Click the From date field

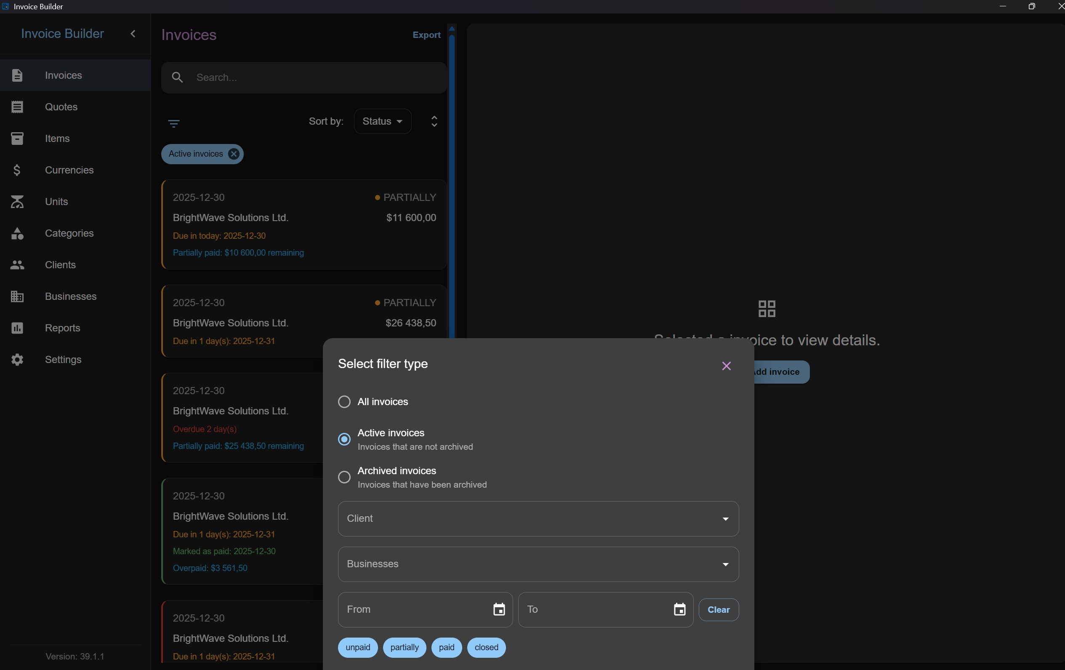[425, 609]
